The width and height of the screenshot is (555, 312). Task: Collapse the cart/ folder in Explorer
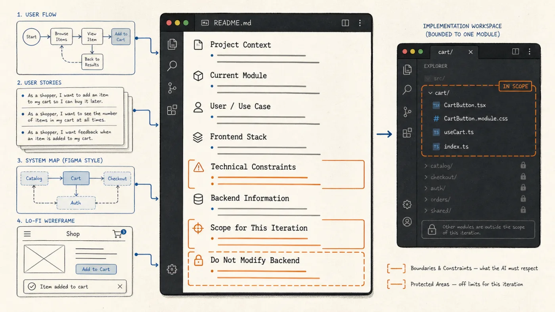point(431,93)
